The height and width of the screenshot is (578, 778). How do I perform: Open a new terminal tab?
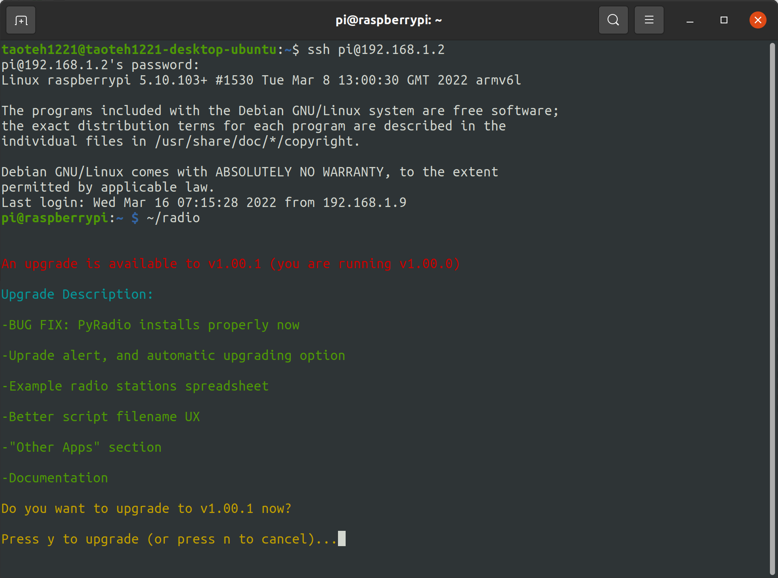click(21, 20)
